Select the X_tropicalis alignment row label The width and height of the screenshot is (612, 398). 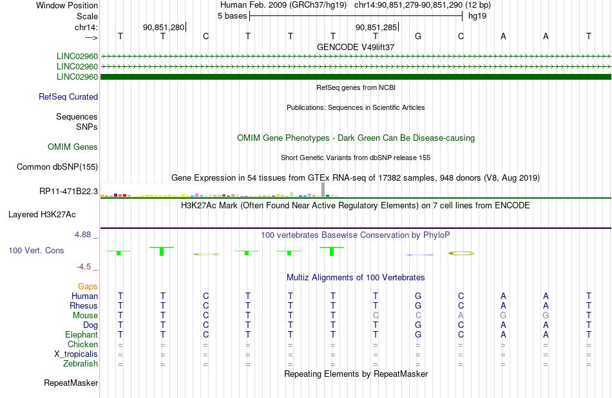pyautogui.click(x=76, y=354)
